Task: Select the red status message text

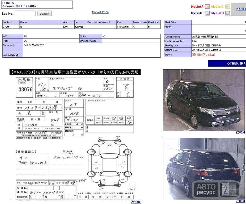Action: coord(203,55)
